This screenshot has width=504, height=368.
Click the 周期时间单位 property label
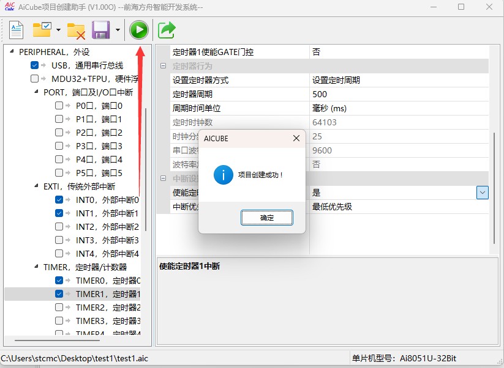(197, 108)
